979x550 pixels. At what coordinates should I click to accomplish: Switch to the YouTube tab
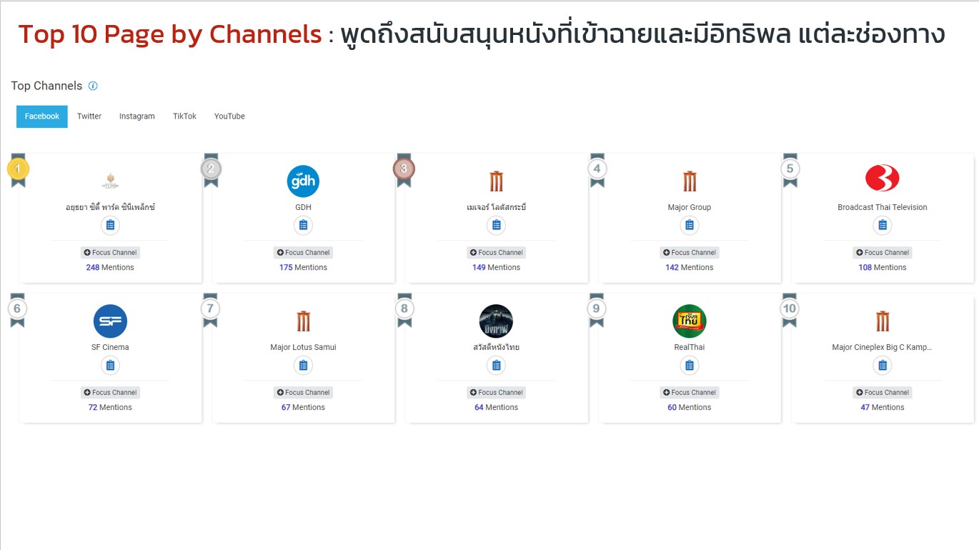(229, 116)
